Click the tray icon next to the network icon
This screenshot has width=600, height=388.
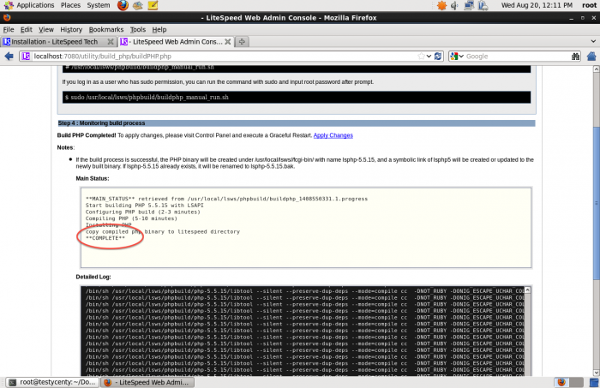click(483, 5)
